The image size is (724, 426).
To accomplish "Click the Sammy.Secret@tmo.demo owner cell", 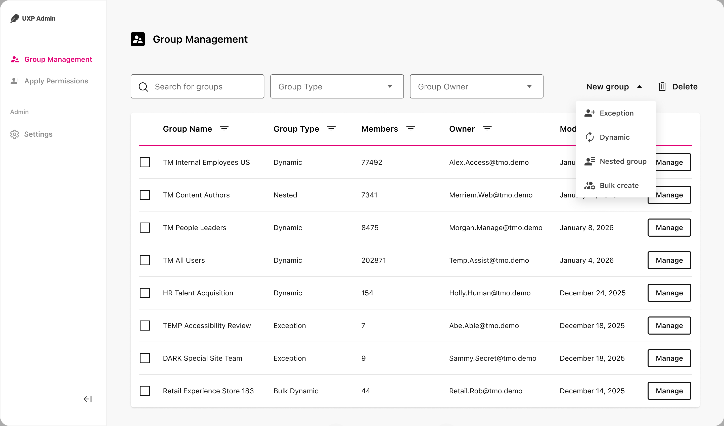I will (493, 358).
